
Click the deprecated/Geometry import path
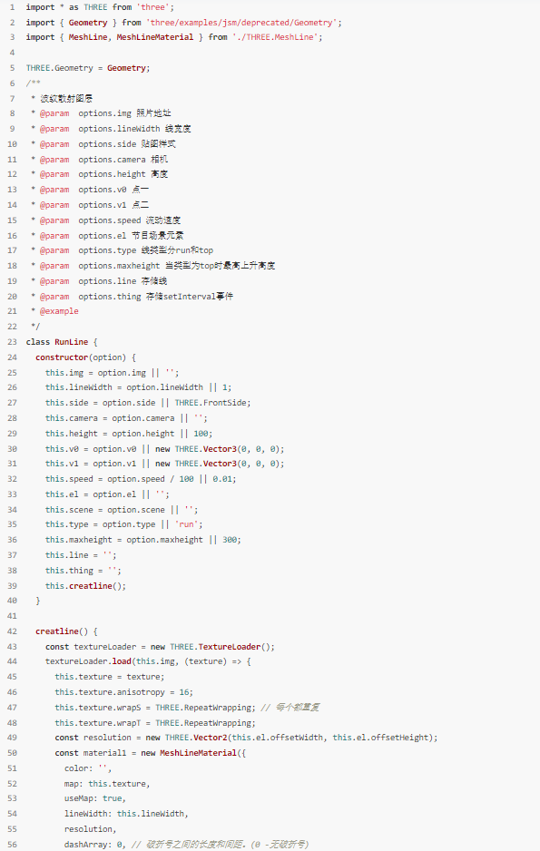point(241,23)
